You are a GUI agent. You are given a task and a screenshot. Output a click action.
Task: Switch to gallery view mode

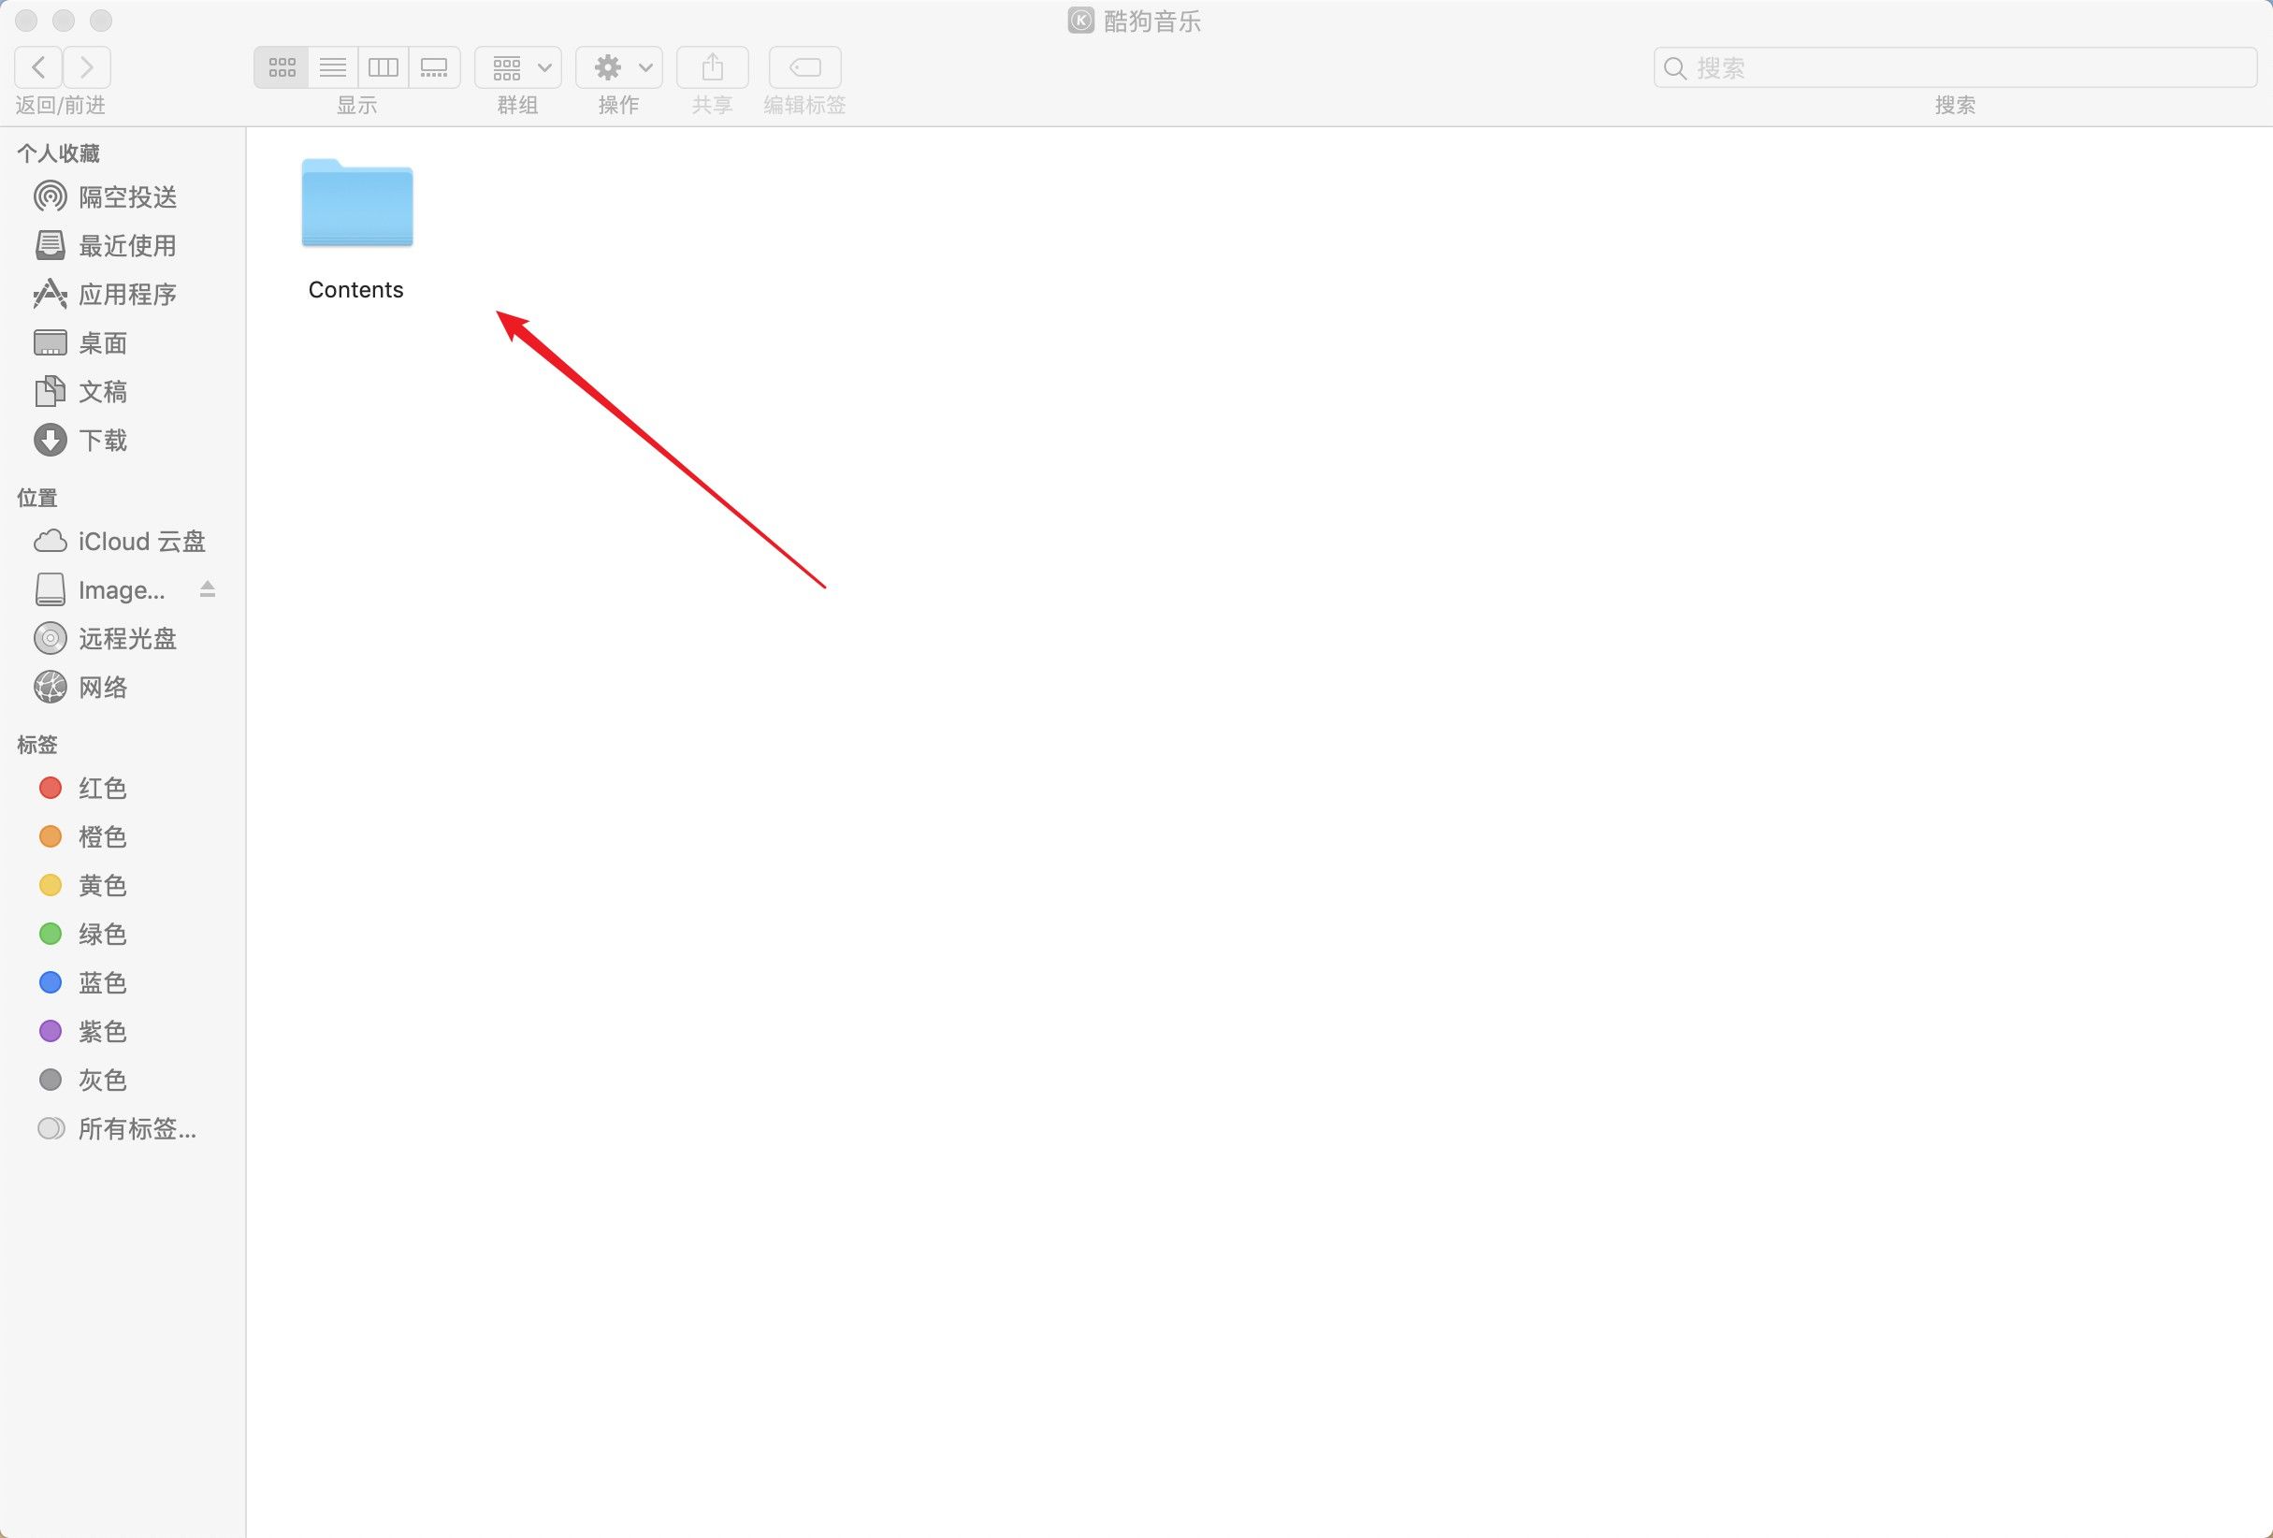coord(434,66)
